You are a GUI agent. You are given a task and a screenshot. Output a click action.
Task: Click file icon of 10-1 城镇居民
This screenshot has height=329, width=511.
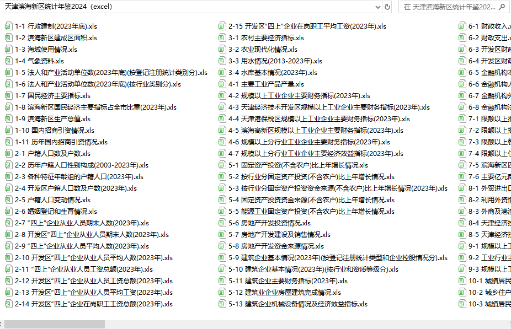coord(462,281)
